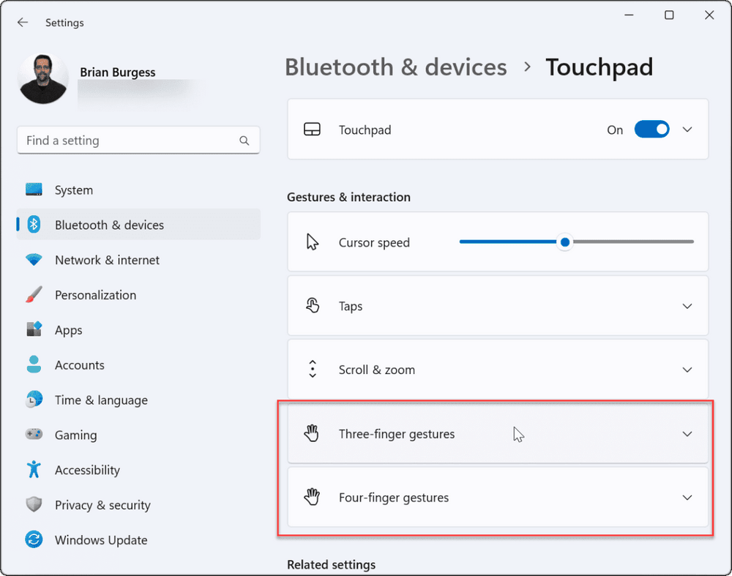Expand the Taps settings chevron
The image size is (732, 576).
pyautogui.click(x=687, y=306)
